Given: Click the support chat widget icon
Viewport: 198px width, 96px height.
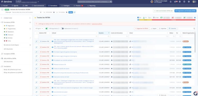Looking at the screenshot, I should point(195,93).
